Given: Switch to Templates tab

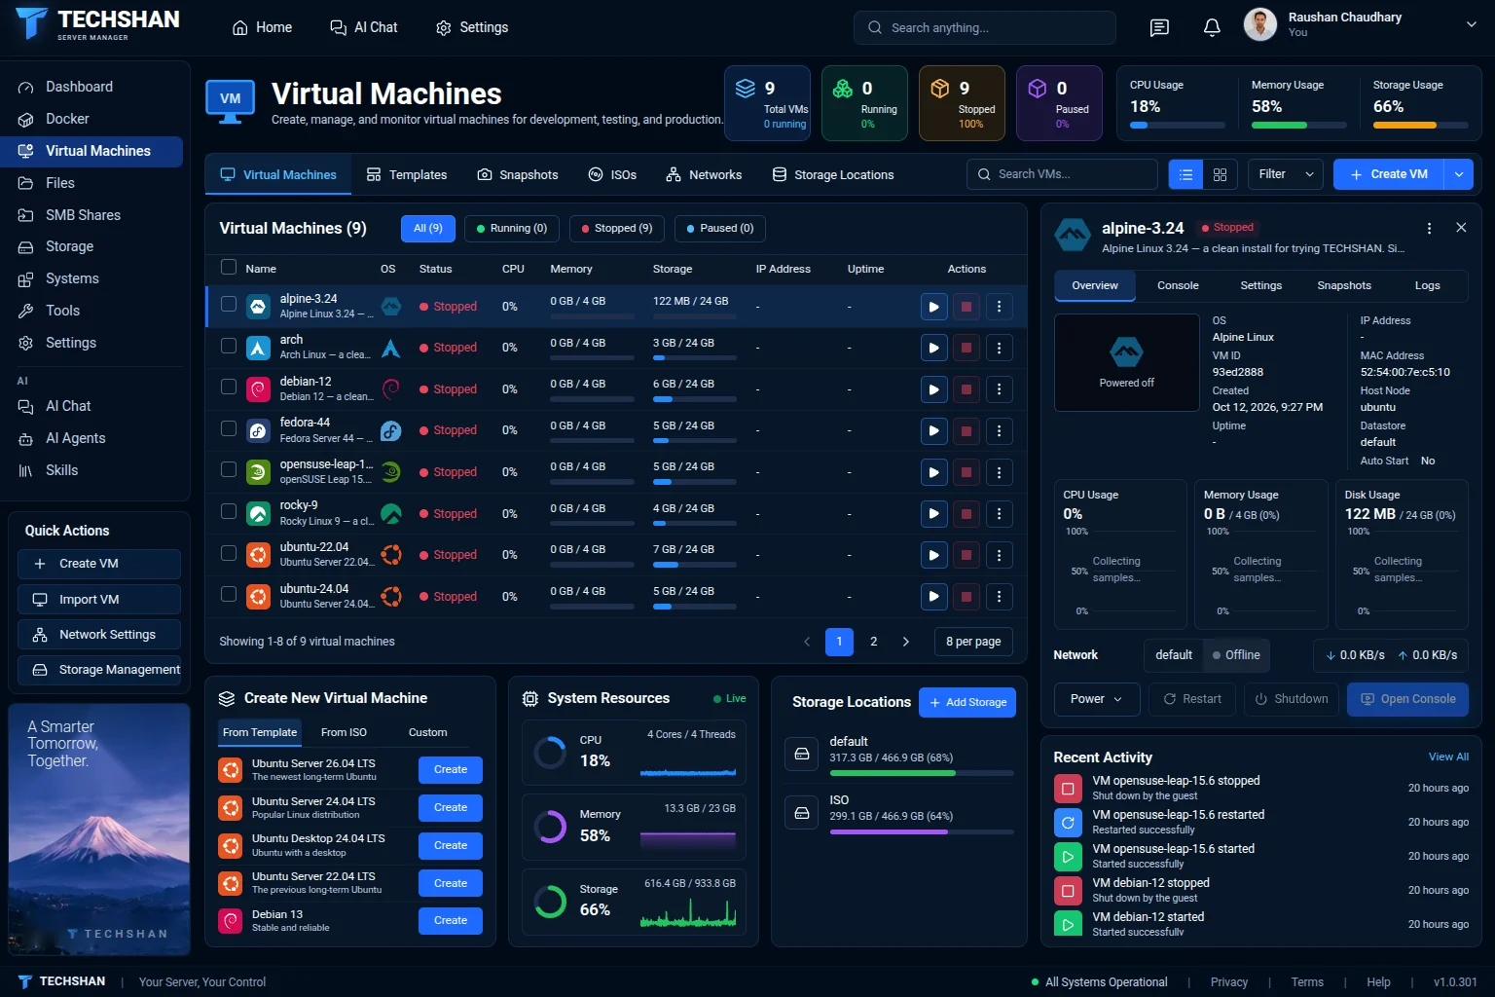Looking at the screenshot, I should tap(407, 175).
